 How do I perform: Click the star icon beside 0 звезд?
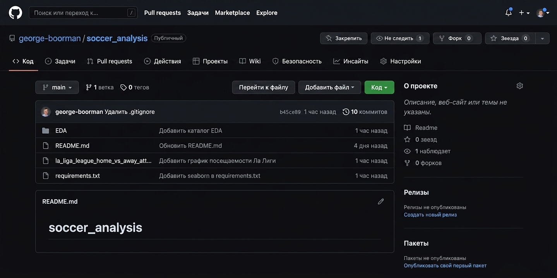(407, 139)
